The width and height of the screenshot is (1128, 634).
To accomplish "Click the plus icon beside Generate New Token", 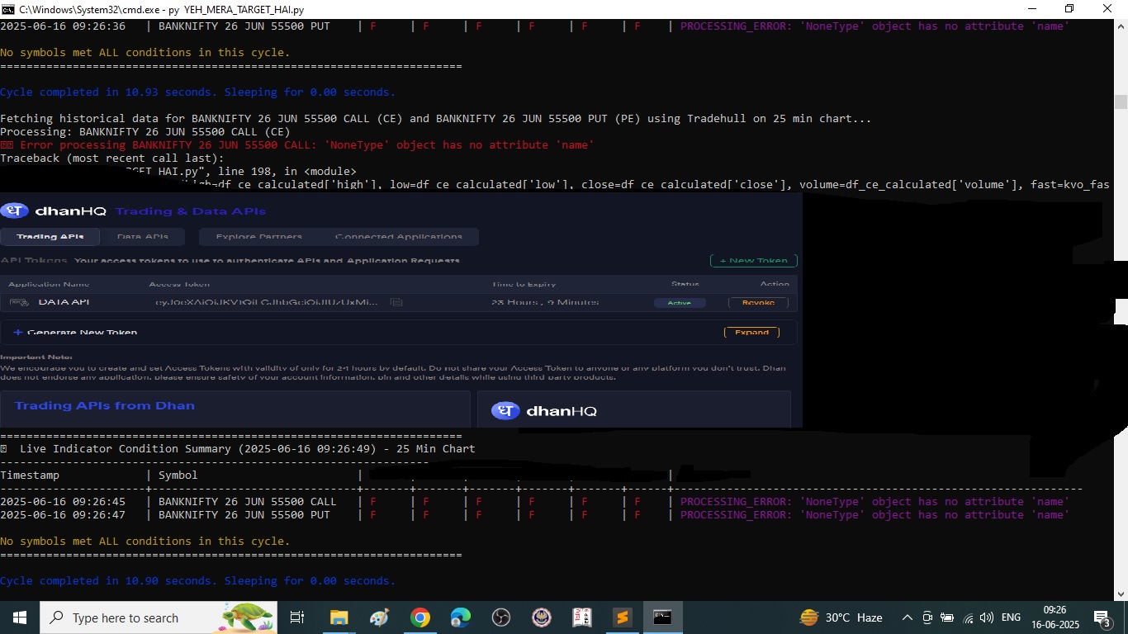I will click(x=18, y=333).
